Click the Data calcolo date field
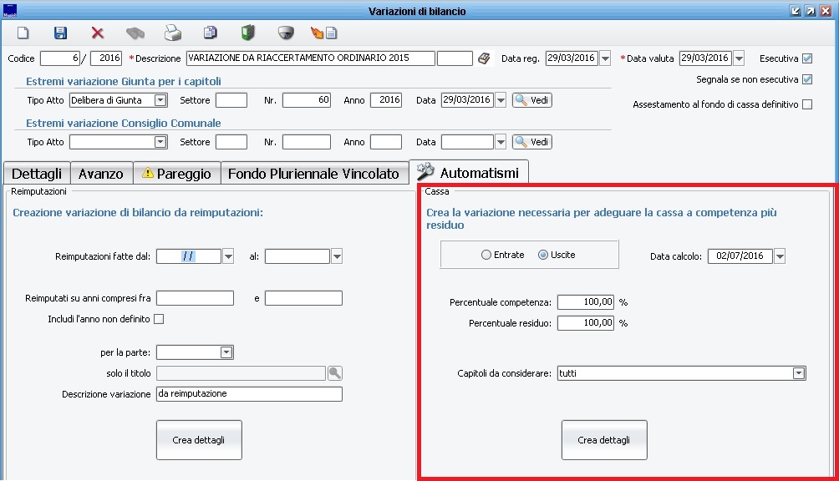This screenshot has width=839, height=481. [x=740, y=256]
